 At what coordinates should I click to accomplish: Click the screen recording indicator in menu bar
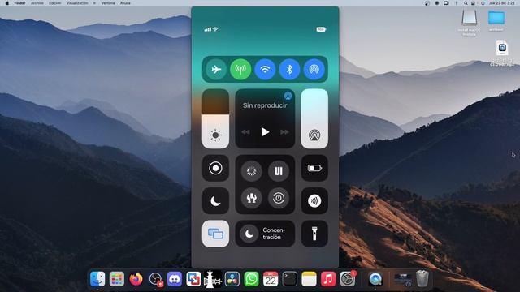437,3
